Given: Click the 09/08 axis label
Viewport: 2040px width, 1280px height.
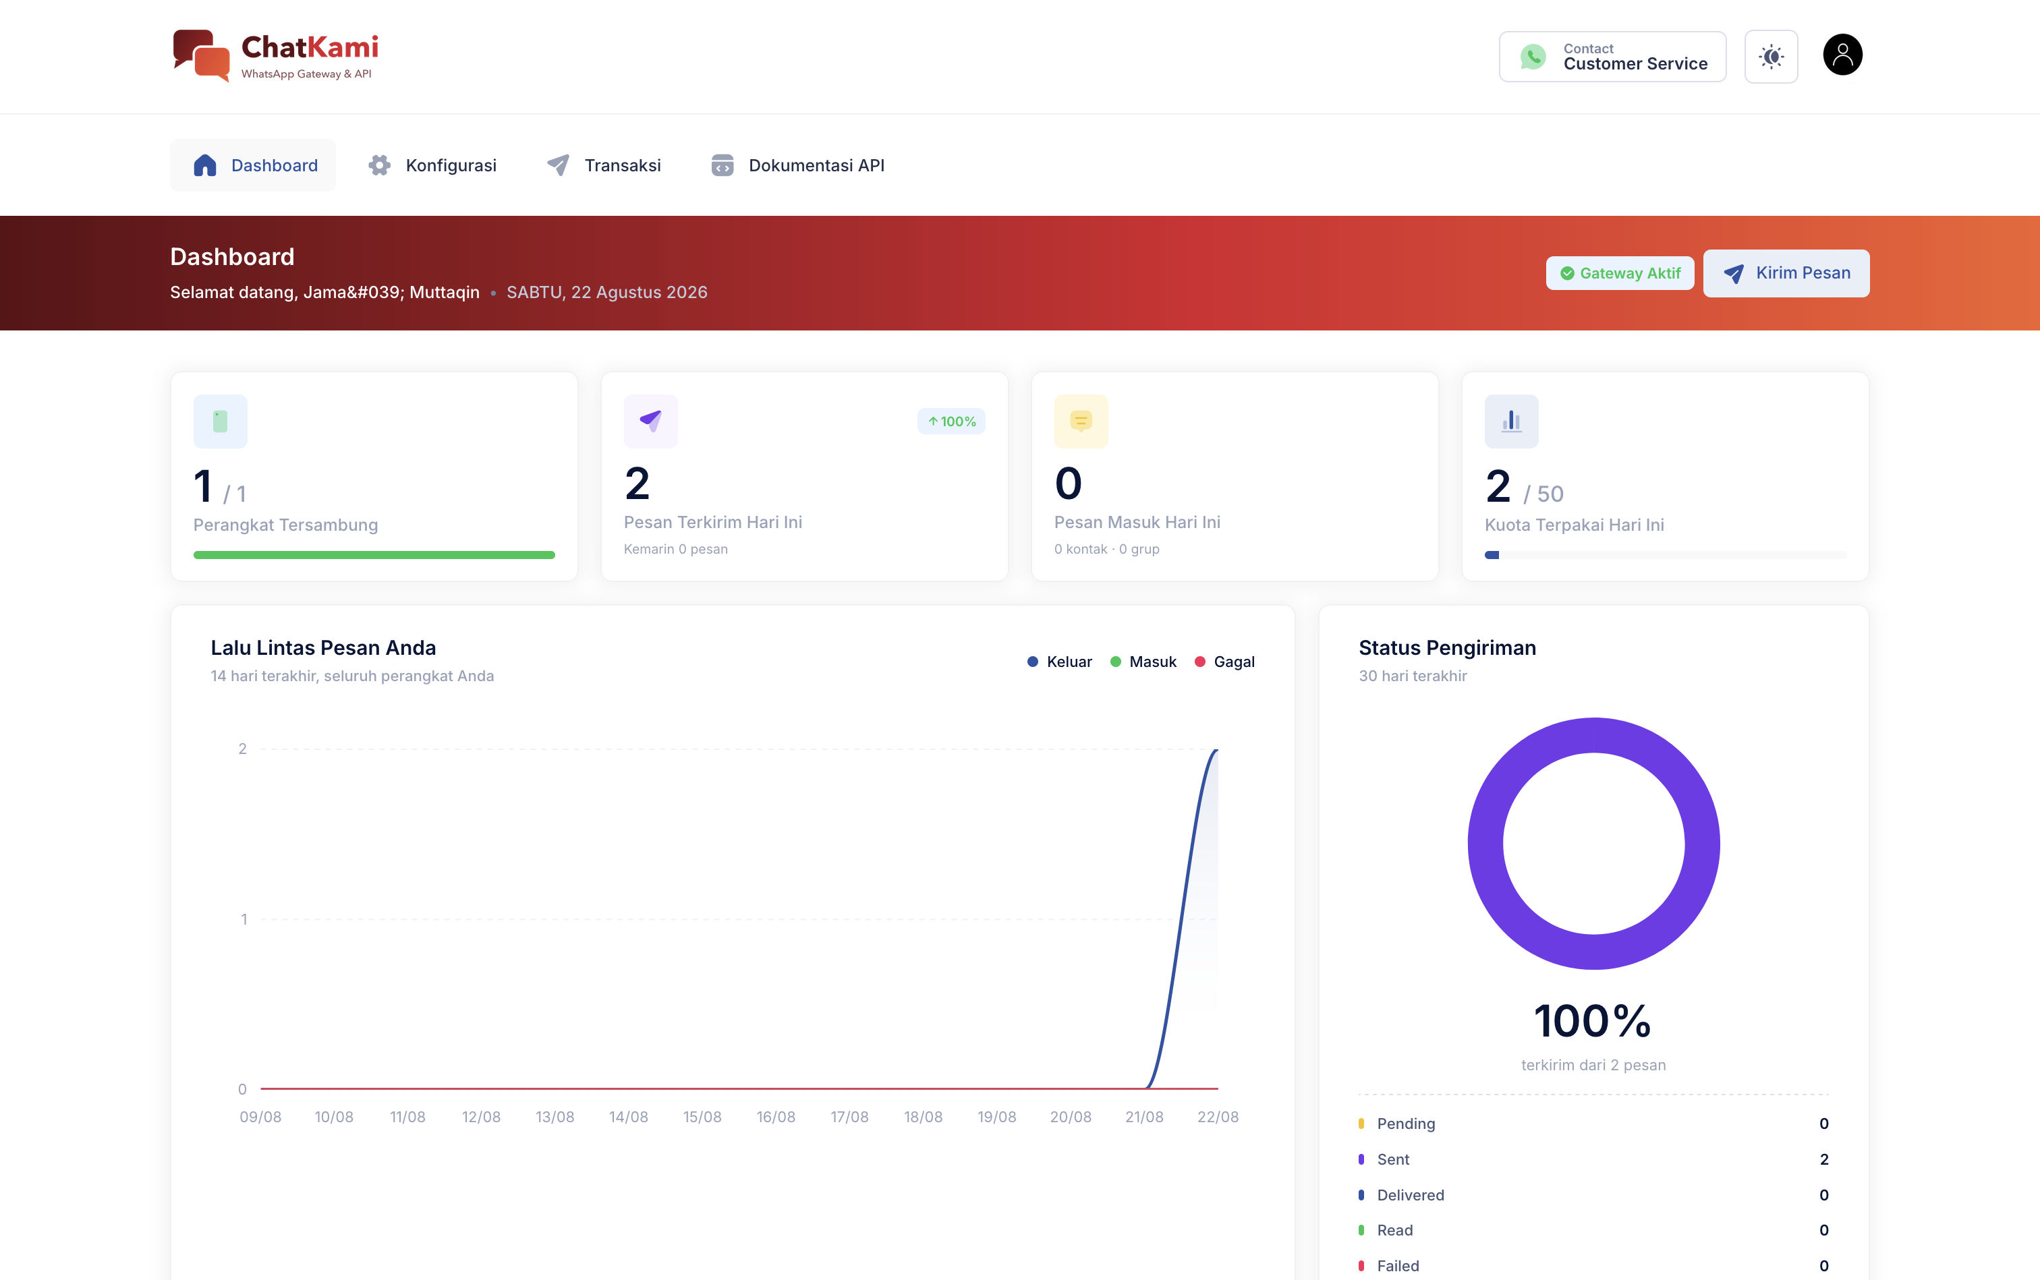Looking at the screenshot, I should click(x=260, y=1117).
